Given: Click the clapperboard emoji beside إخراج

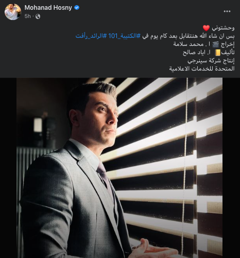Looking at the screenshot, I should 216,44.
